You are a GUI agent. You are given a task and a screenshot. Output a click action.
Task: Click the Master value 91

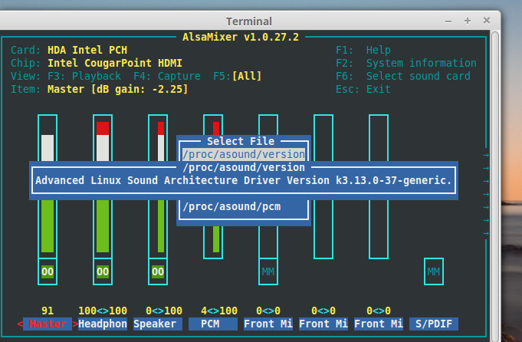pyautogui.click(x=48, y=311)
